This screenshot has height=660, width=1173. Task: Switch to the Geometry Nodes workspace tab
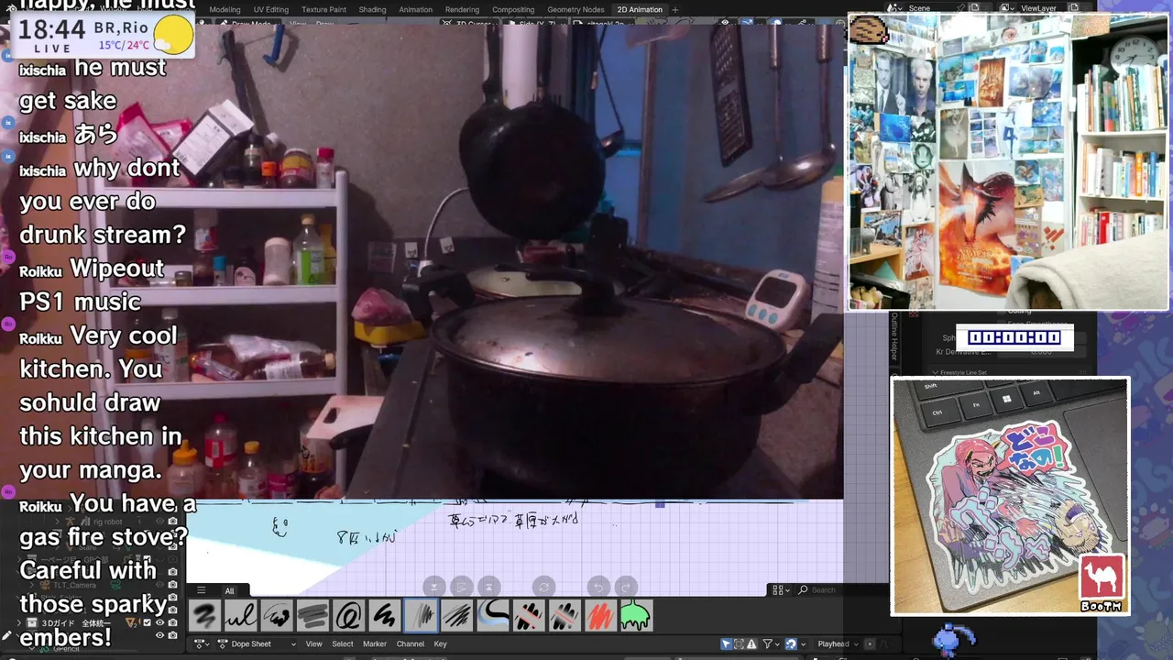pyautogui.click(x=576, y=9)
